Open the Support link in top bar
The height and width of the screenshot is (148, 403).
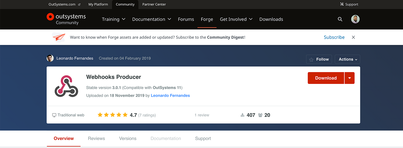pyautogui.click(x=349, y=4)
